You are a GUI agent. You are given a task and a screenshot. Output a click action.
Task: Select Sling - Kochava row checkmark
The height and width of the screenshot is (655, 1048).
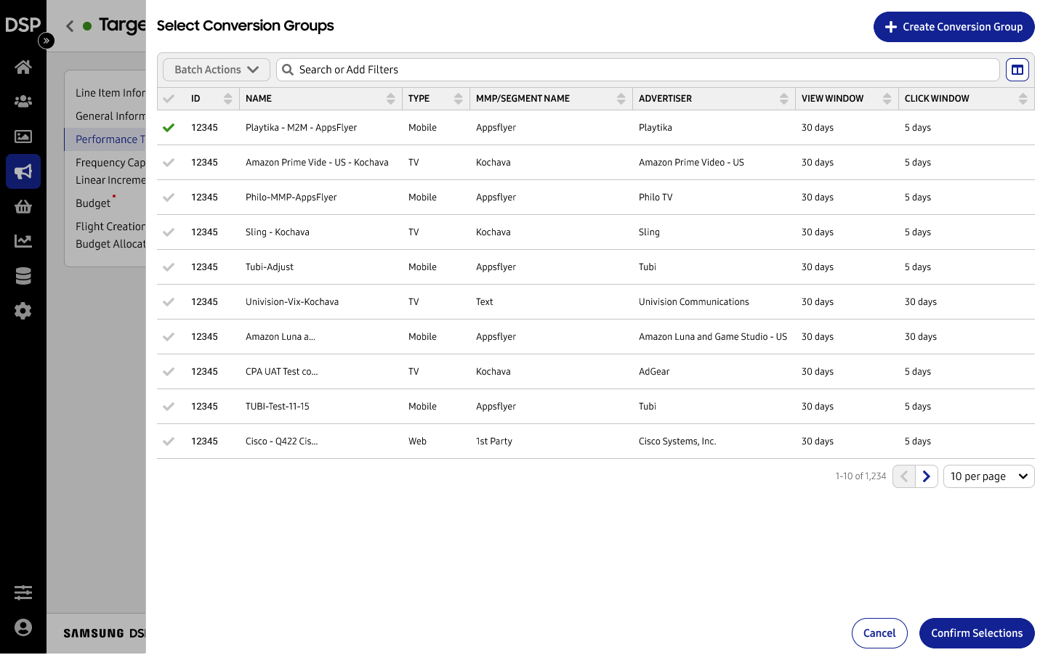(169, 232)
